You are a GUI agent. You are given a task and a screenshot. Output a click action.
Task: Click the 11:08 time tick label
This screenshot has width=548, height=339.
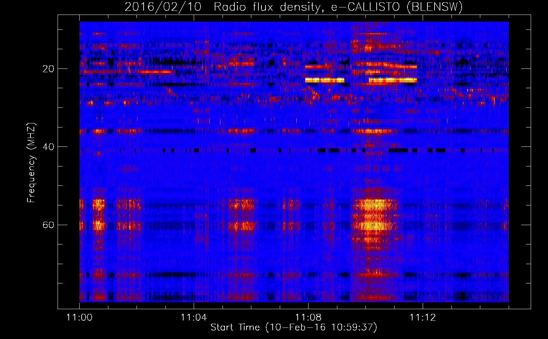coord(308,317)
